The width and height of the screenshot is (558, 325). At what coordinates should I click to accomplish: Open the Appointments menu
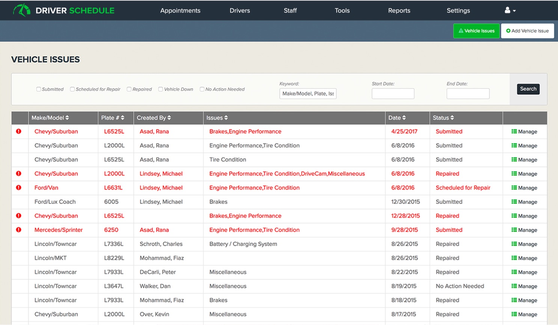click(180, 11)
